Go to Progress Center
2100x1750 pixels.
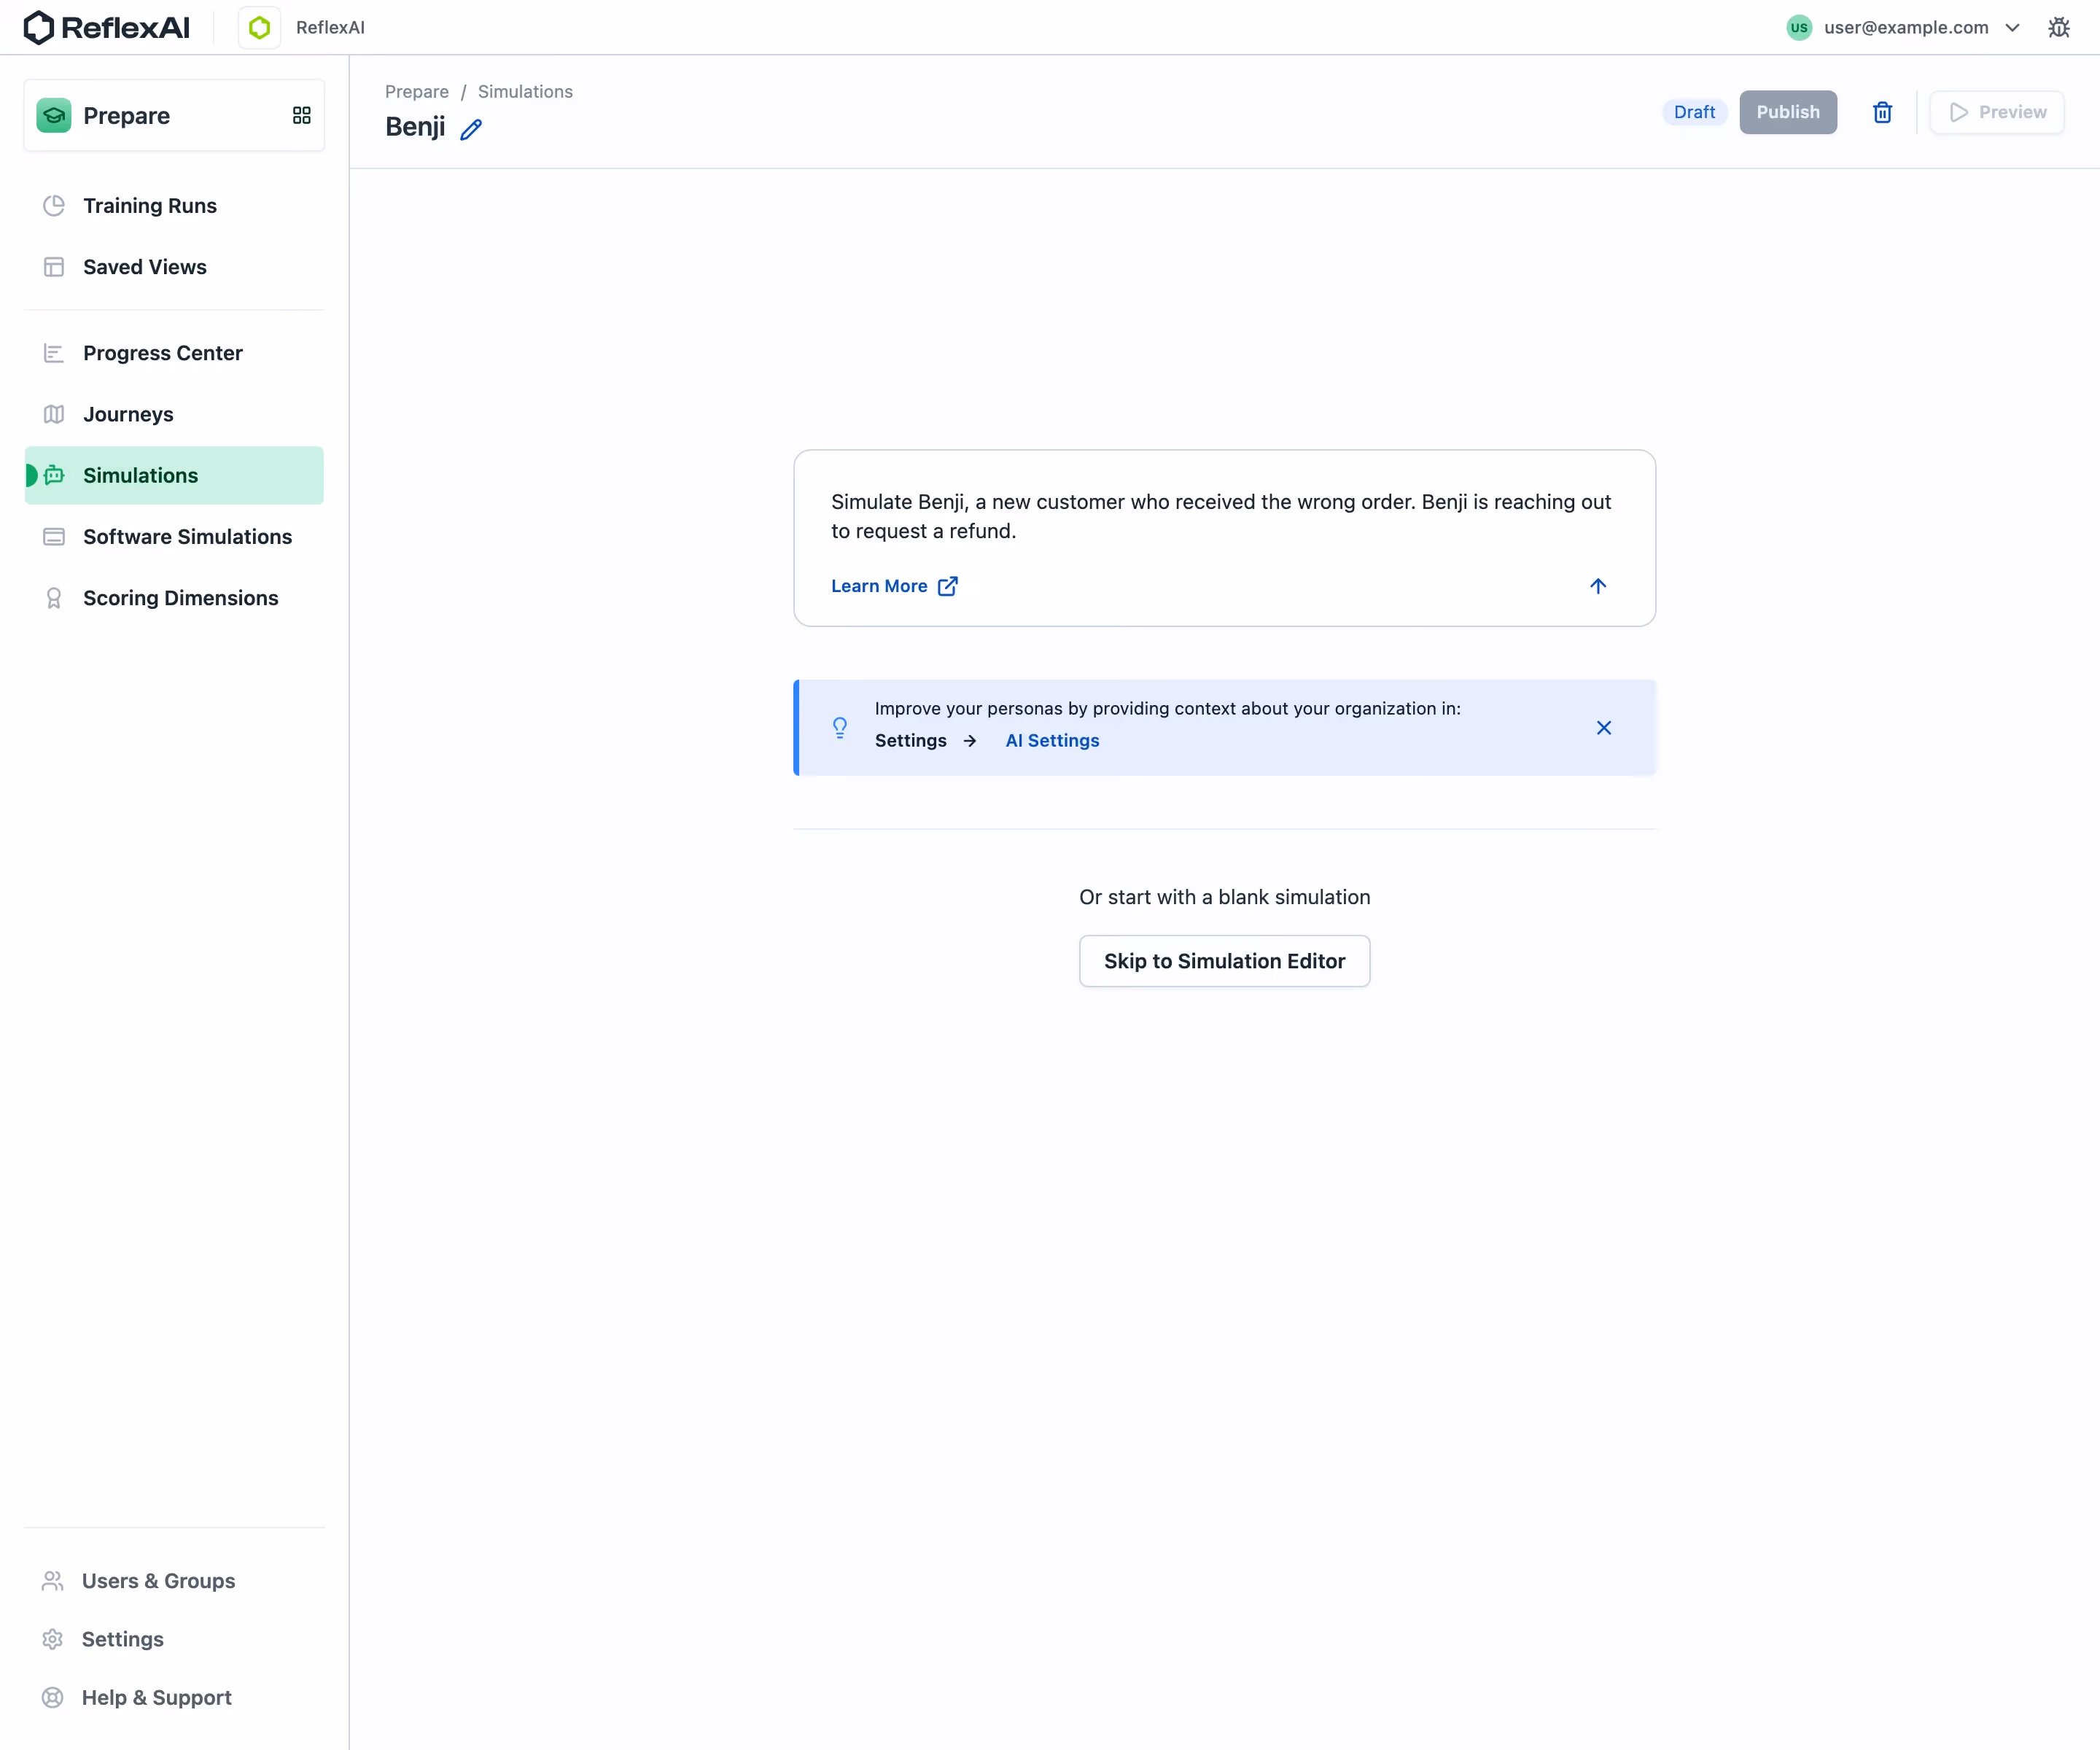click(x=174, y=353)
